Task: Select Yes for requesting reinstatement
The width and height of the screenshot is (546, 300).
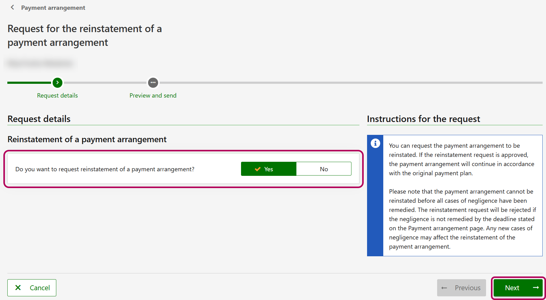Action: coord(269,169)
